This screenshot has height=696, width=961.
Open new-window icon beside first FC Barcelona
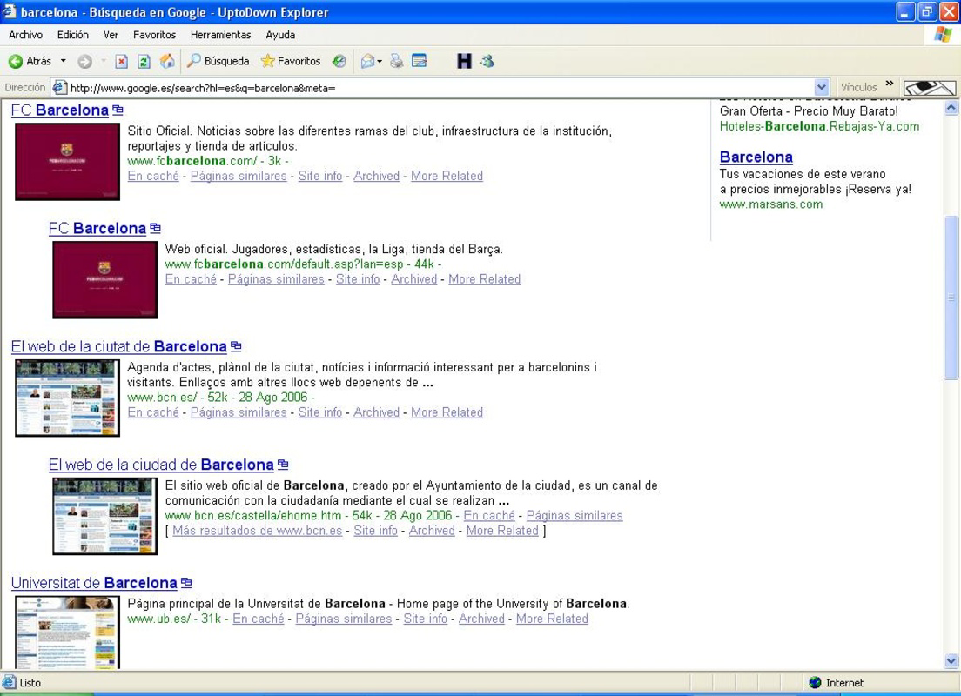tap(118, 110)
